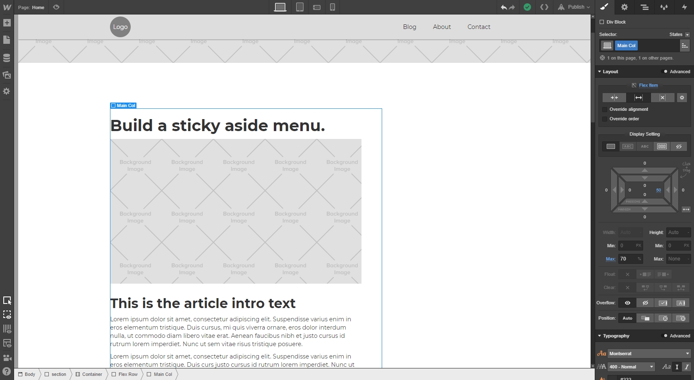Open custom flex sizing gear
This screenshot has height=380, width=694.
point(682,98)
